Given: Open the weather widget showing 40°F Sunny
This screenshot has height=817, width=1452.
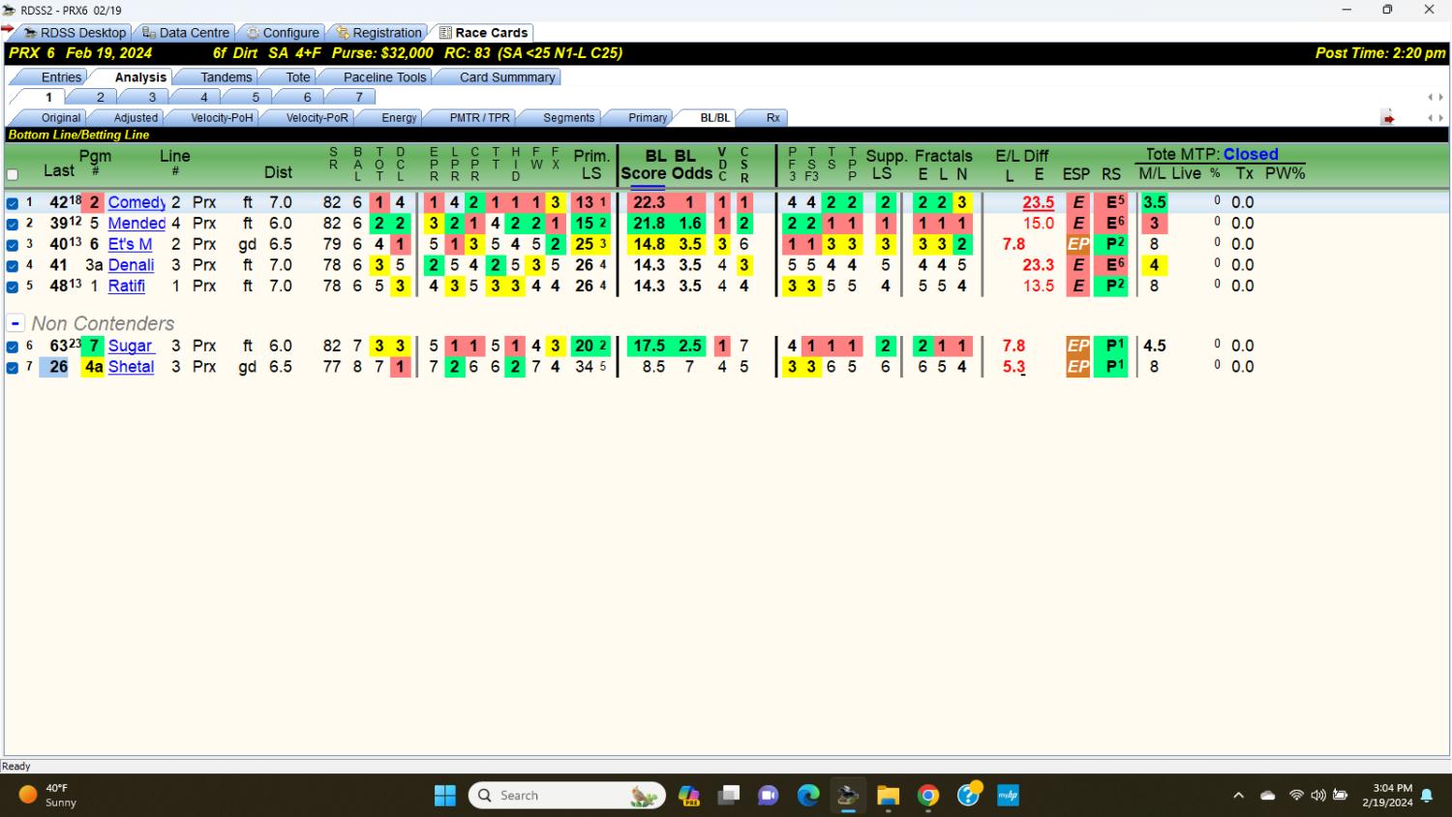Looking at the screenshot, I should [48, 795].
